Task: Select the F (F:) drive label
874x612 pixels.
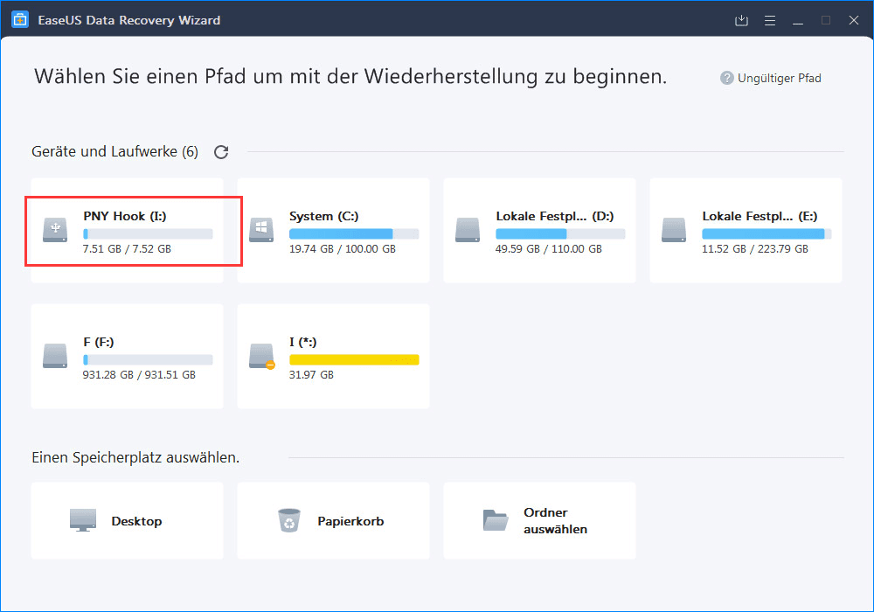Action: point(99,342)
